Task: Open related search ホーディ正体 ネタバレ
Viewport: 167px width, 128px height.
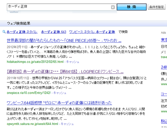Action: [x=22, y=32]
